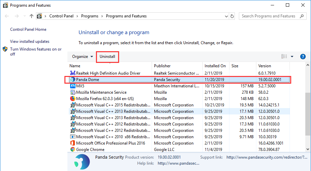Image resolution: width=311 pixels, height=171 pixels.
Task: Expand the address bar history dropdown
Action: [226, 16]
